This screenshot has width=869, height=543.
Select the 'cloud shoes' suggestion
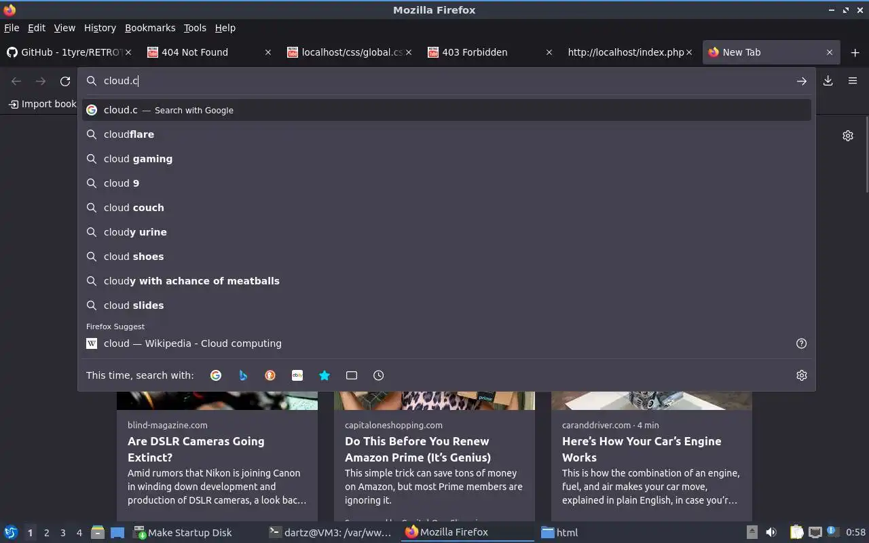(x=447, y=257)
